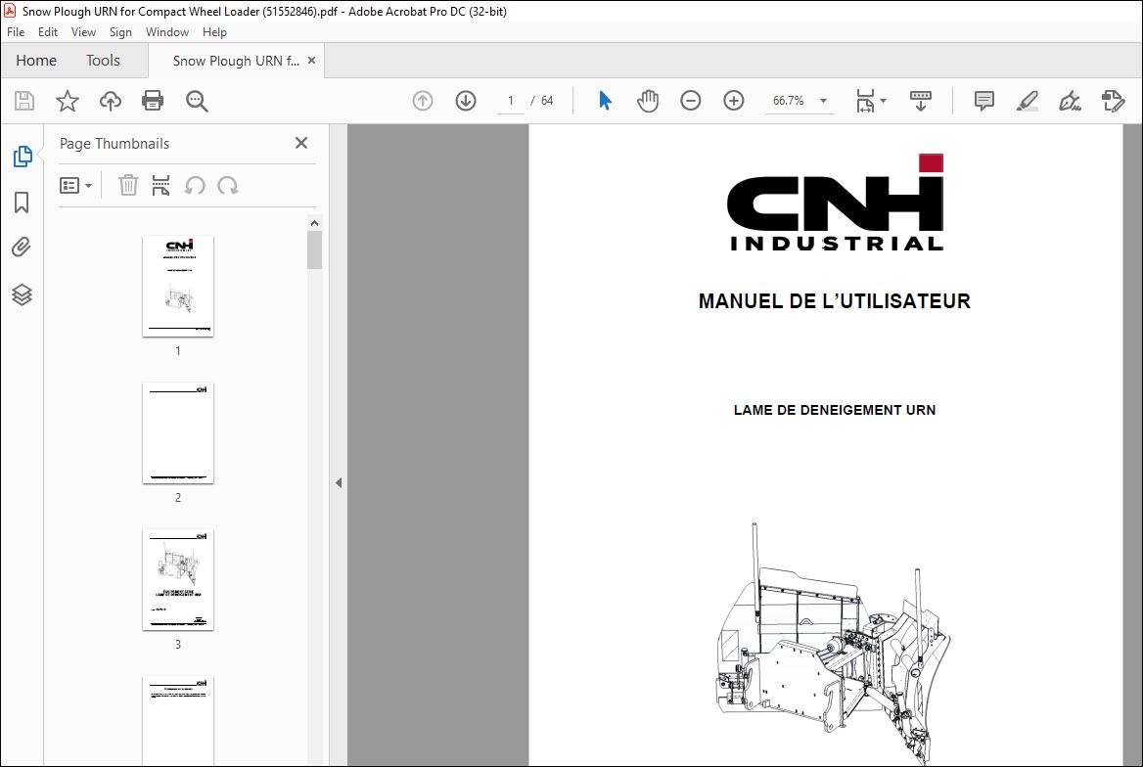Click the Fit page width icon

[864, 101]
